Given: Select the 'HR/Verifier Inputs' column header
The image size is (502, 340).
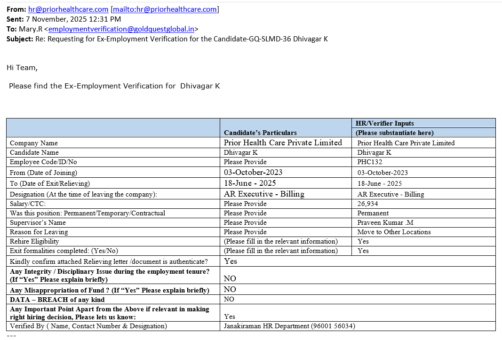Looking at the screenshot, I should tap(384, 123).
